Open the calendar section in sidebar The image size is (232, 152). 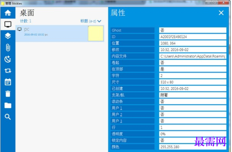pyautogui.click(x=8, y=82)
